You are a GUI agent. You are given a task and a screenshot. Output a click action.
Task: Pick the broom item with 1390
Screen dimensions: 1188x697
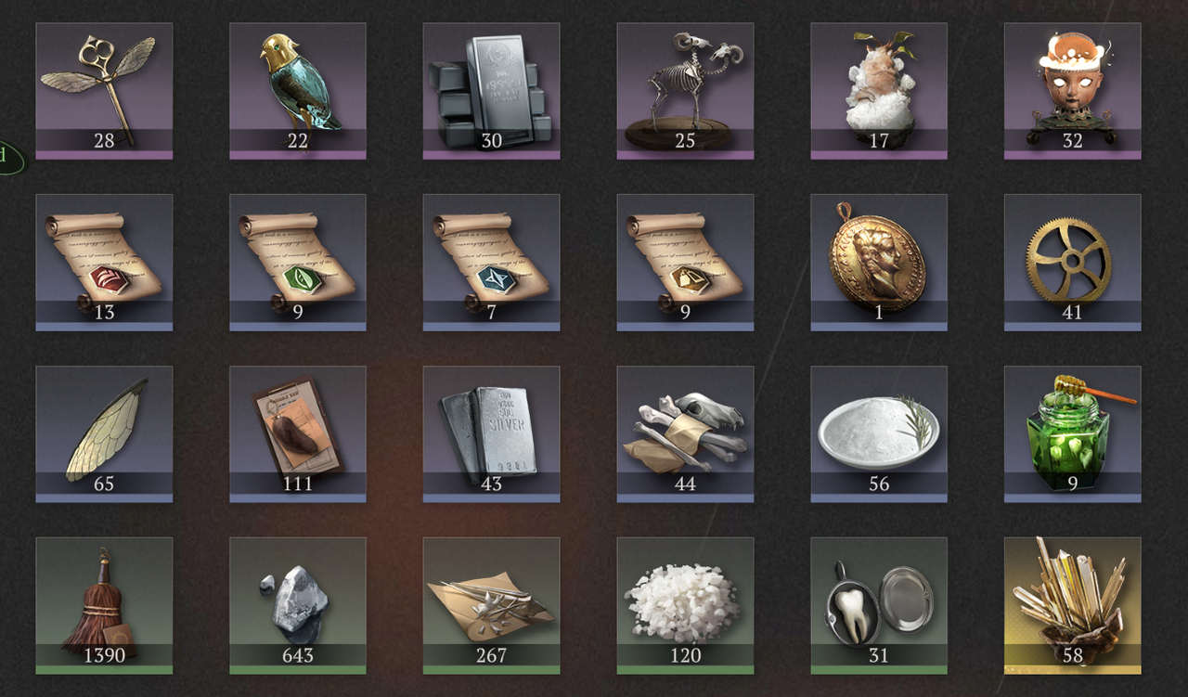(x=104, y=606)
